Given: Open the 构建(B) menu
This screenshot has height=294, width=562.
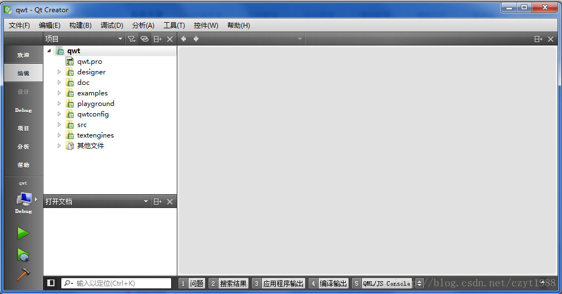Looking at the screenshot, I should [80, 26].
